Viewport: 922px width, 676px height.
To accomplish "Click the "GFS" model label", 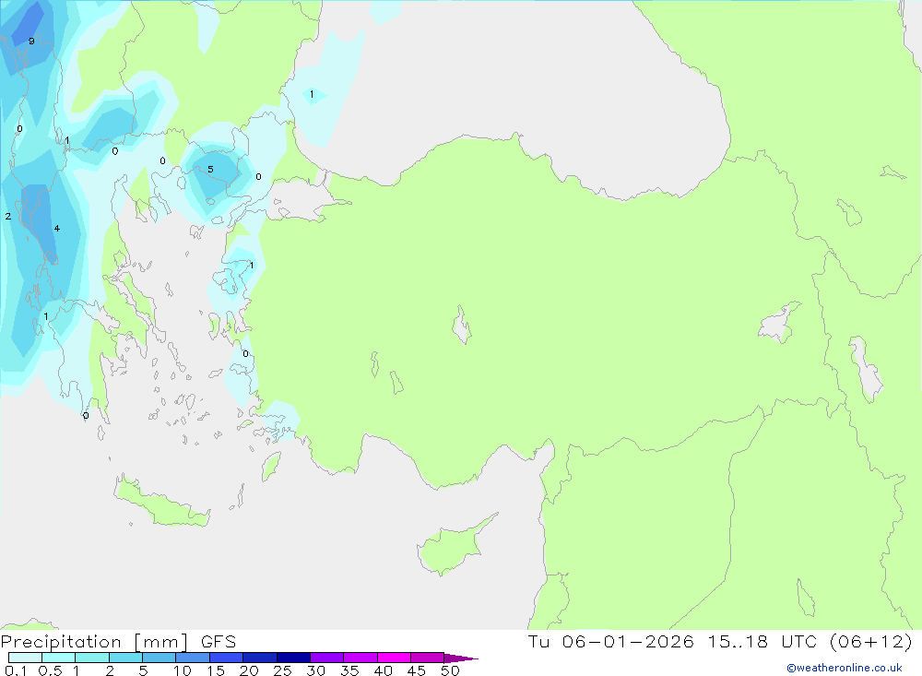I will (x=219, y=642).
